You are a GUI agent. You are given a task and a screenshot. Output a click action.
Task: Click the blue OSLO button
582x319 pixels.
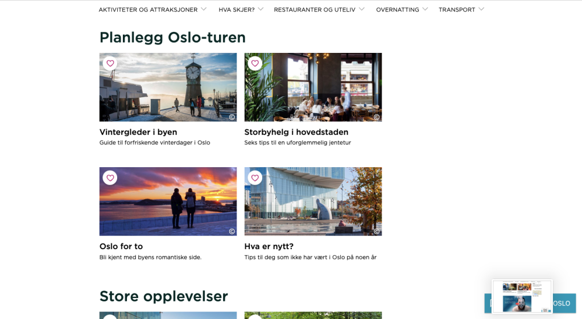[x=564, y=304]
